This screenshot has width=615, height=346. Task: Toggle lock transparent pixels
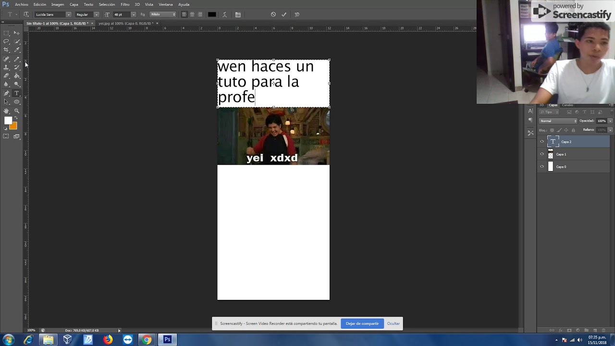click(x=552, y=130)
